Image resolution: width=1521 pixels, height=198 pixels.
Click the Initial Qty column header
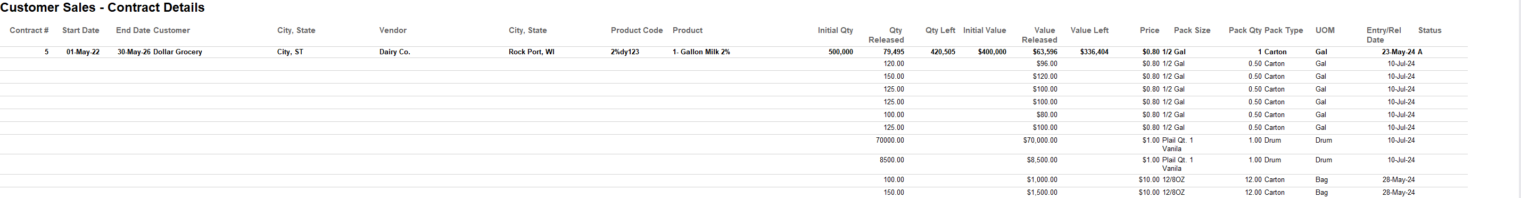(835, 30)
